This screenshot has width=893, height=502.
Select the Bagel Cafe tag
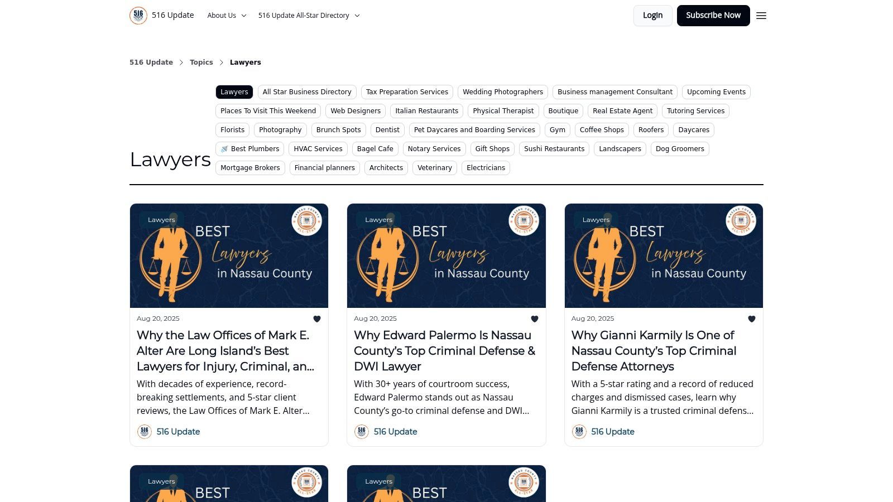point(375,149)
